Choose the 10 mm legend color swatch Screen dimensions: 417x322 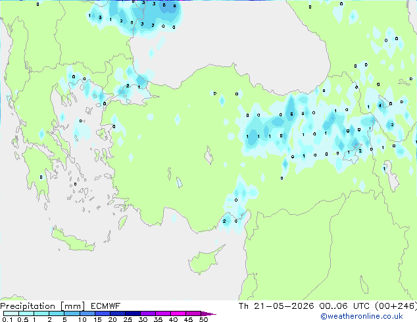point(87,313)
